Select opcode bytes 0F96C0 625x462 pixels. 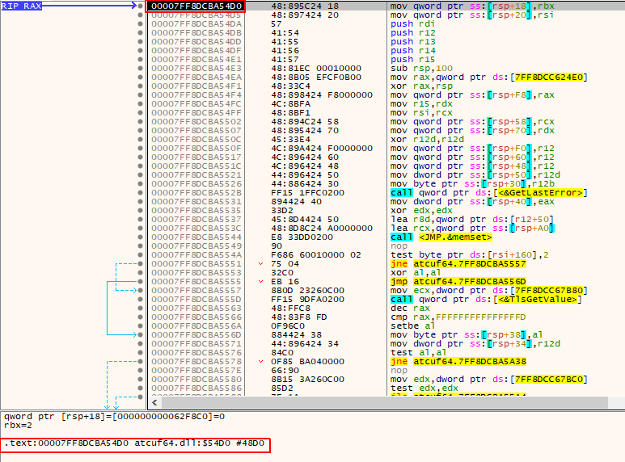click(288, 325)
